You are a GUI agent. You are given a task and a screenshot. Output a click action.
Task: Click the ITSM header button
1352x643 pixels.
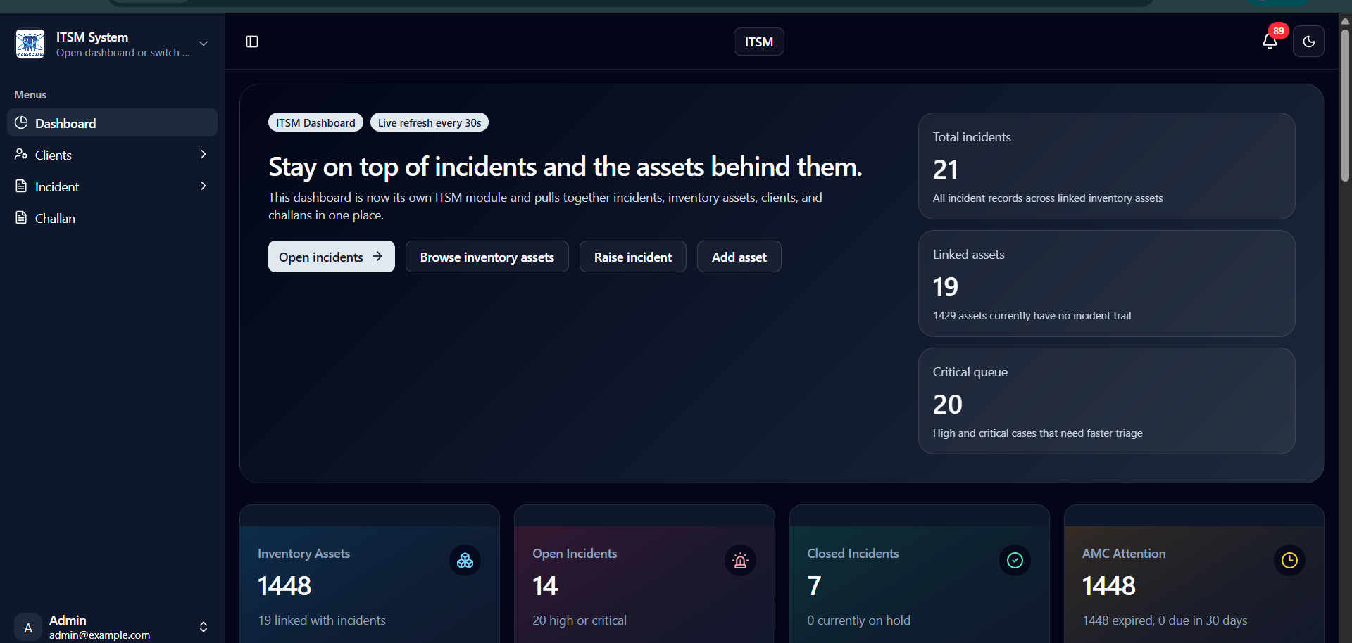point(758,42)
